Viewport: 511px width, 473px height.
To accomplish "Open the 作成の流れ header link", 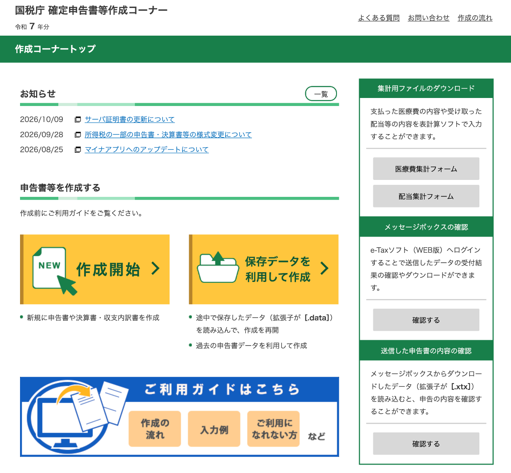I will click(x=475, y=18).
